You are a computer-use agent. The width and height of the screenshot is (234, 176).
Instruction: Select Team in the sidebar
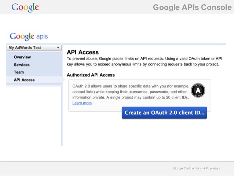[x=19, y=72]
